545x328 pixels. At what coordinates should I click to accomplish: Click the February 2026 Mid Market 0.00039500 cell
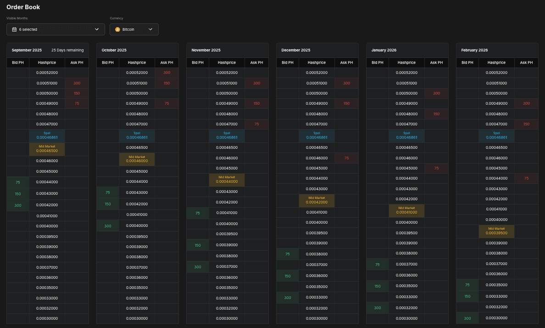click(x=496, y=231)
